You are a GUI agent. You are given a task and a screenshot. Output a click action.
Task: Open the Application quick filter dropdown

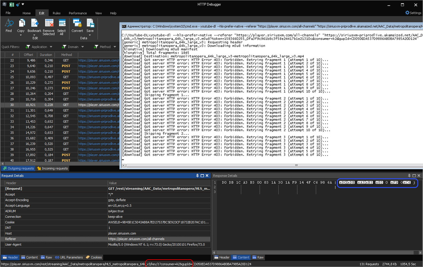(50, 47)
